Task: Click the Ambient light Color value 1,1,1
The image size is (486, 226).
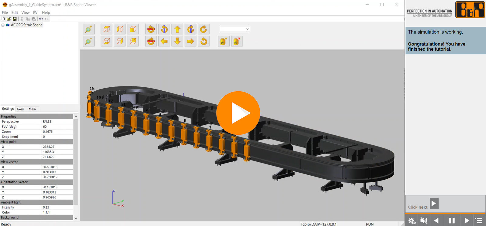Action: 57,212
